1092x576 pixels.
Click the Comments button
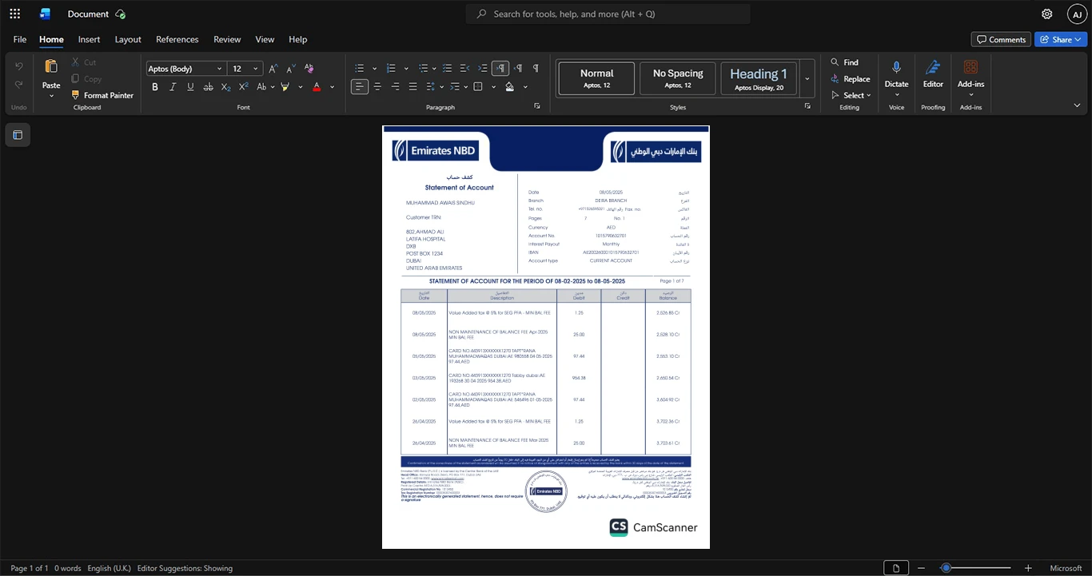coord(1001,39)
